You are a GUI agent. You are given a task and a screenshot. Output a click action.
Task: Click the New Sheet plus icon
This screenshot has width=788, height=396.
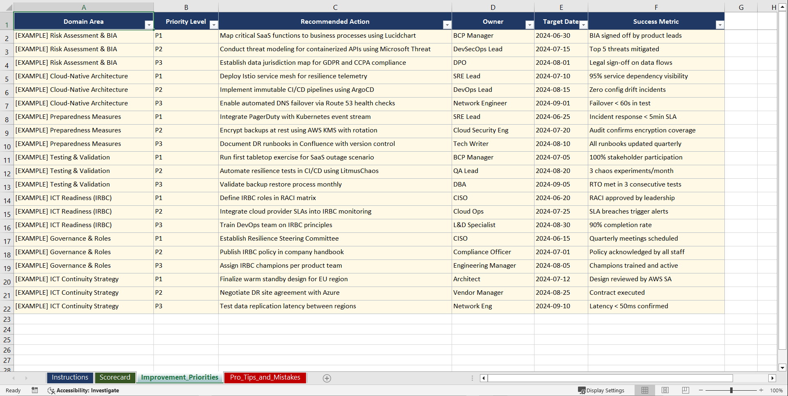[x=327, y=378]
